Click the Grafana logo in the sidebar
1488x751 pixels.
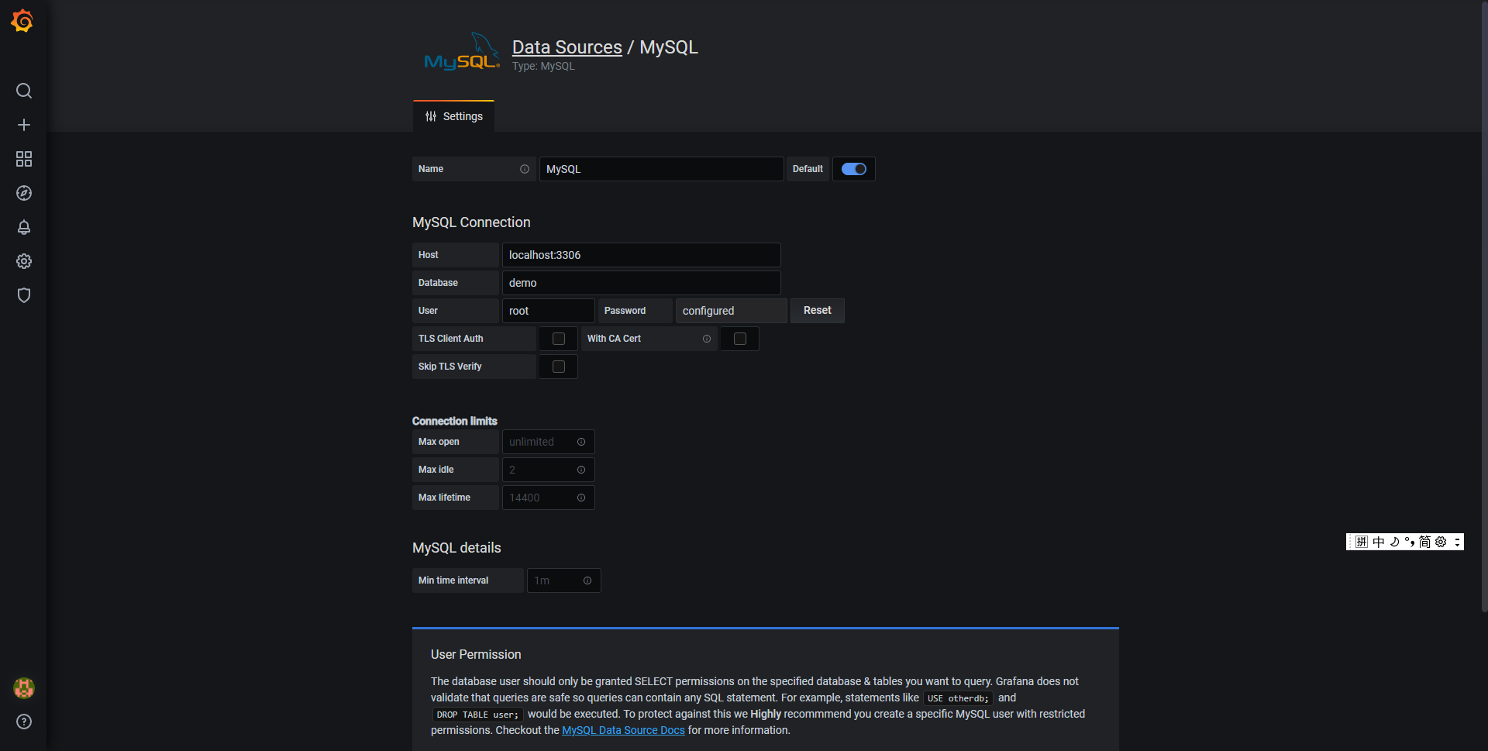coord(22,21)
